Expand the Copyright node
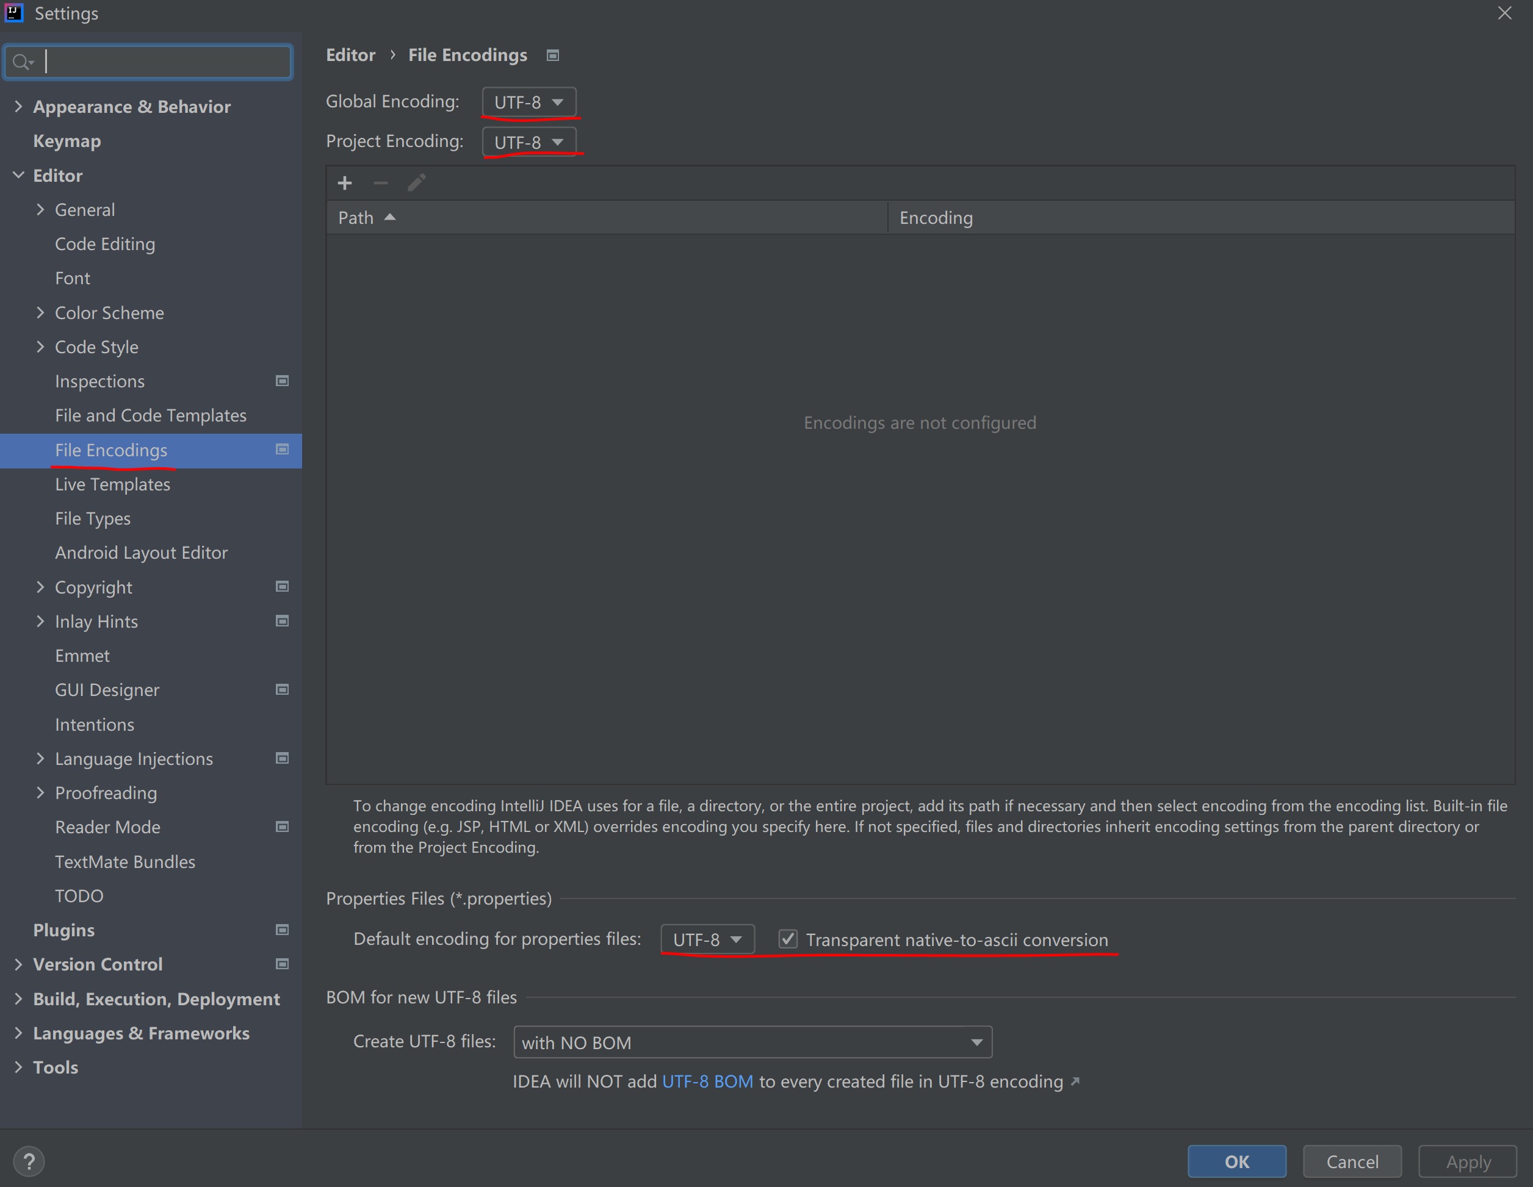The image size is (1533, 1187). [40, 586]
